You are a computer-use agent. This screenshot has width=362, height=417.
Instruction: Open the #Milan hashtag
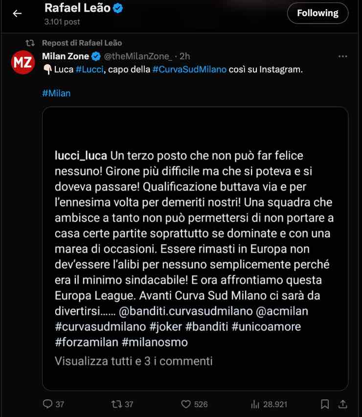pyautogui.click(x=57, y=93)
